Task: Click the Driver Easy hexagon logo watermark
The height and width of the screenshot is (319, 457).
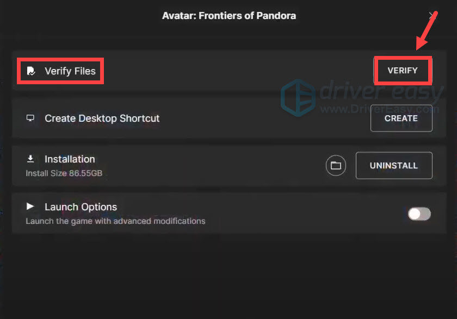Action: point(298,98)
